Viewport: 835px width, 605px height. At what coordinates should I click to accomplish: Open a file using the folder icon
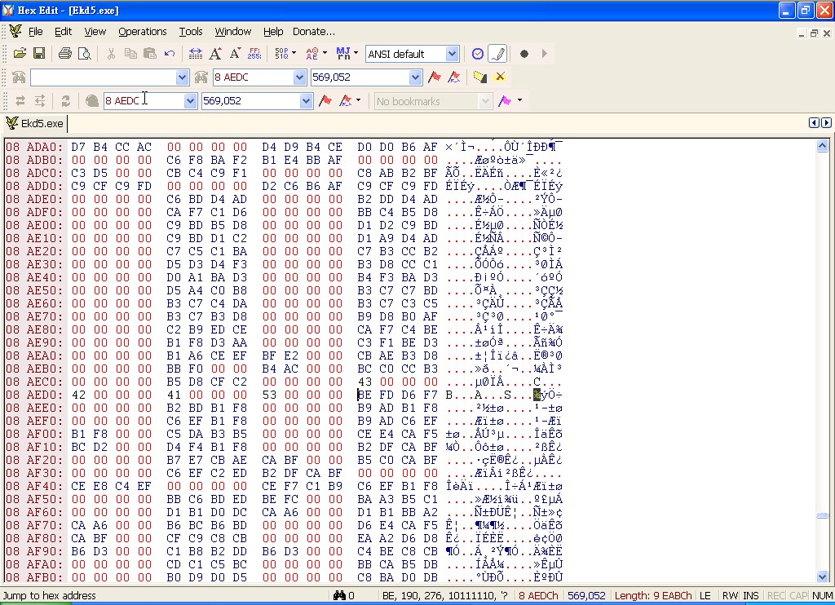pyautogui.click(x=20, y=53)
